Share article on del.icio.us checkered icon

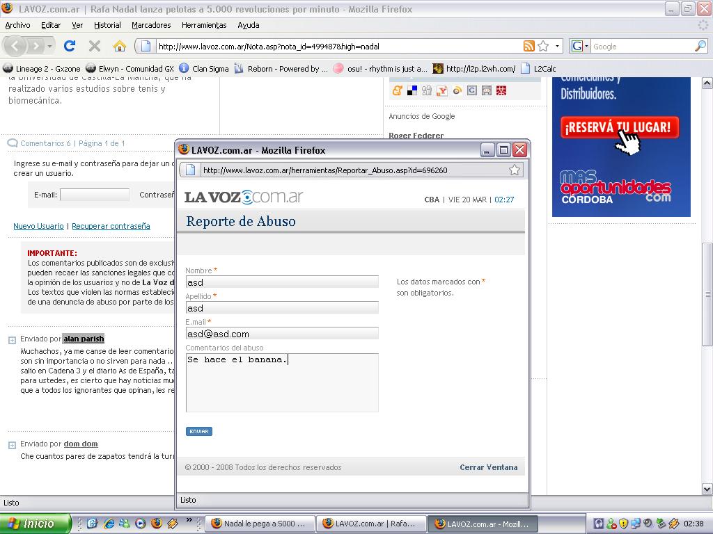pos(412,90)
